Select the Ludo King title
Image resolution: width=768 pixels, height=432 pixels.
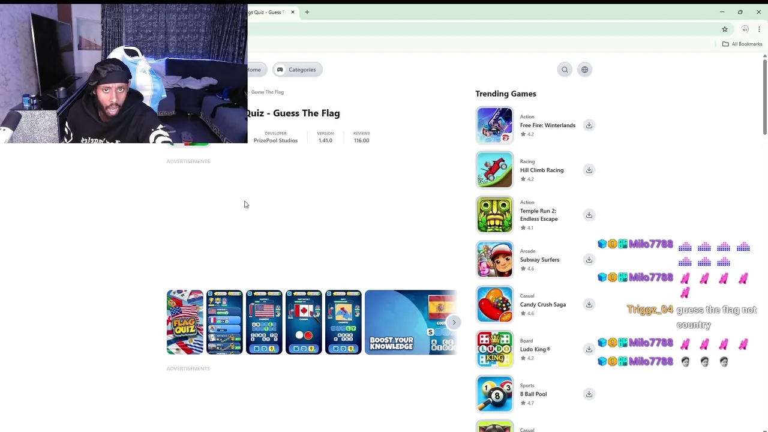pos(535,349)
